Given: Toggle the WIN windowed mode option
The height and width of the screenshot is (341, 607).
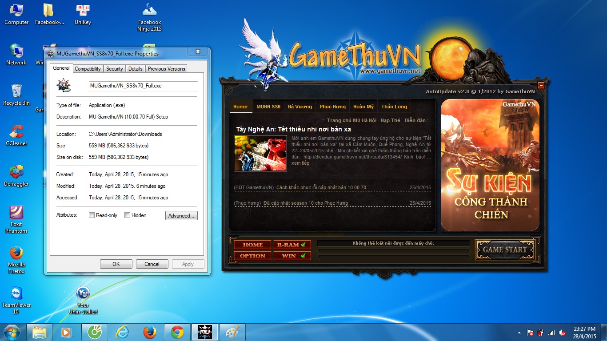Looking at the screenshot, I should click(292, 256).
